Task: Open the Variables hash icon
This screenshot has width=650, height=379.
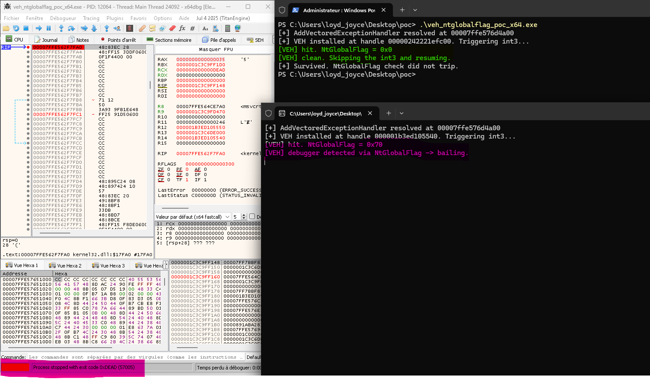Action: [x=192, y=28]
